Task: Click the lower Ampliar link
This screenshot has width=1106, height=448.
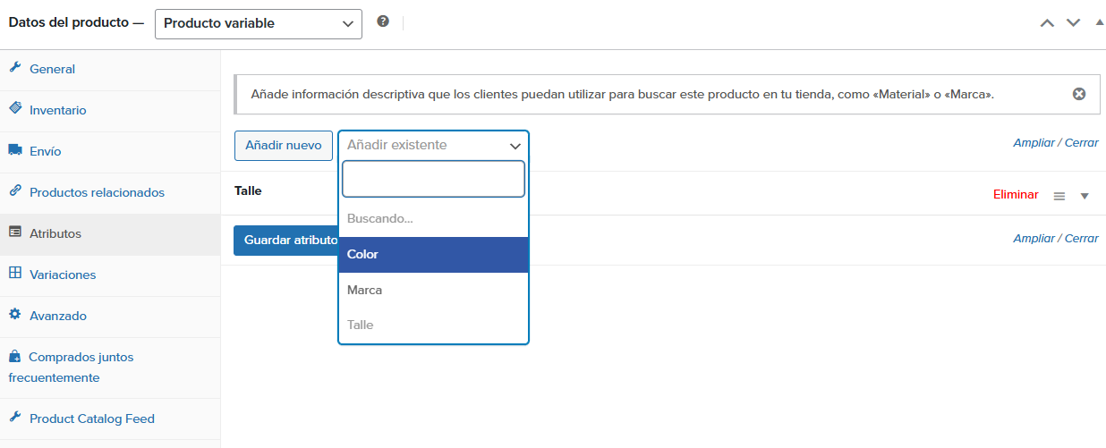Action: click(x=1034, y=238)
